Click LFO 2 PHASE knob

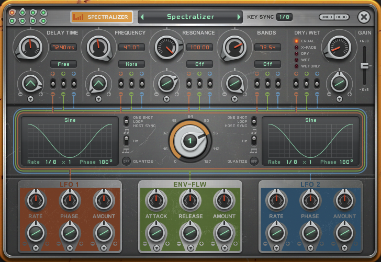pyautogui.click(x=311, y=200)
